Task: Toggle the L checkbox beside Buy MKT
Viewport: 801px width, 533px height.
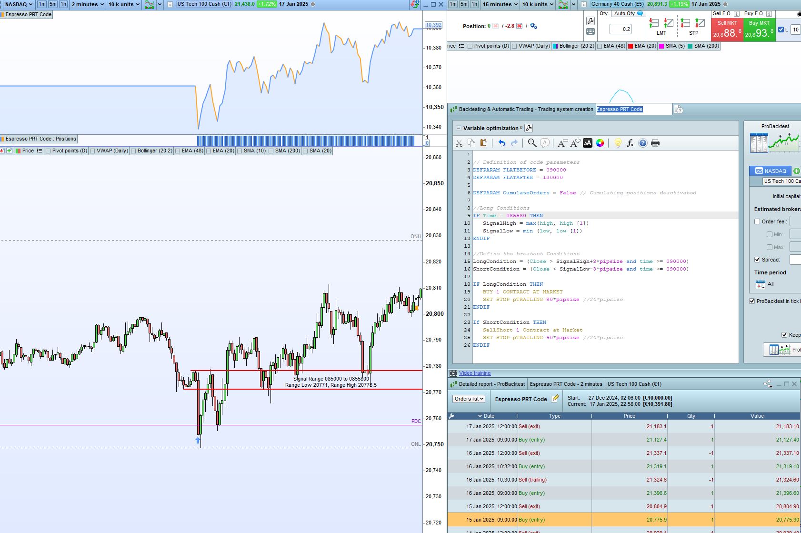Action: point(781,30)
